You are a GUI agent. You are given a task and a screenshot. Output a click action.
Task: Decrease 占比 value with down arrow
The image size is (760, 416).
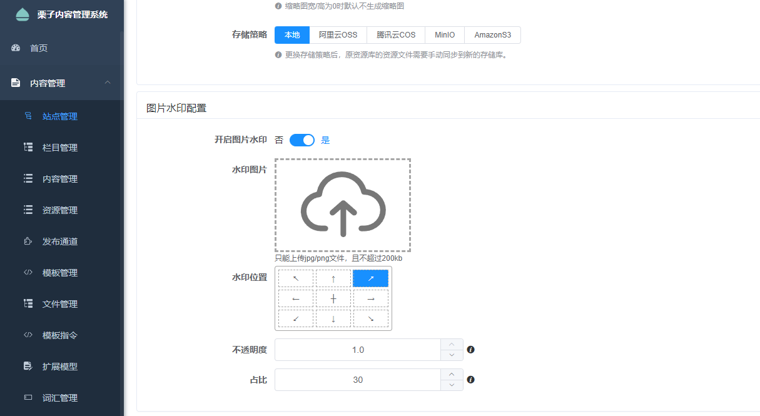(452, 385)
